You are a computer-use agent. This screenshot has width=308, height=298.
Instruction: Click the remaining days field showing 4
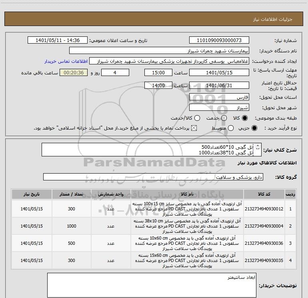(115, 73)
